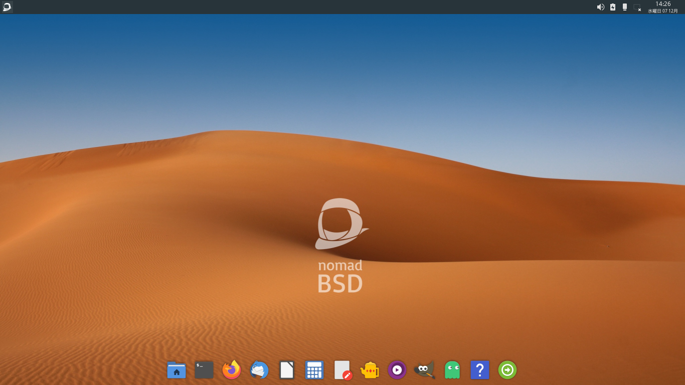Open the NomadBSD main menu logo button
This screenshot has height=385, width=685.
tap(7, 7)
